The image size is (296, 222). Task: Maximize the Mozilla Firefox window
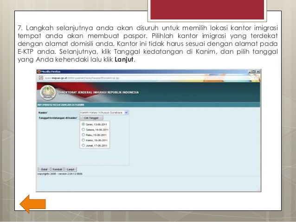pyautogui.click(x=254, y=72)
